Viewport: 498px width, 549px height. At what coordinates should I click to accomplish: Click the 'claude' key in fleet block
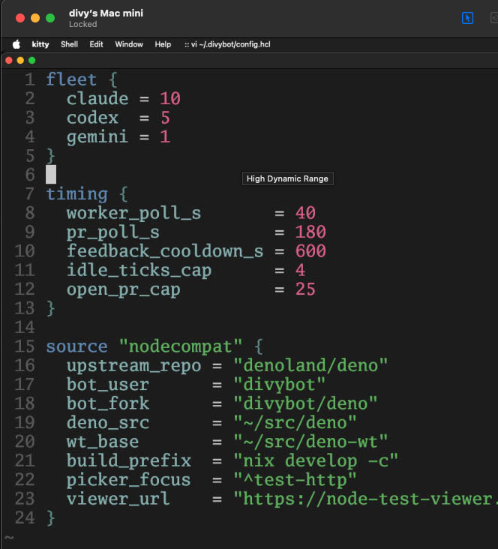[x=97, y=99]
